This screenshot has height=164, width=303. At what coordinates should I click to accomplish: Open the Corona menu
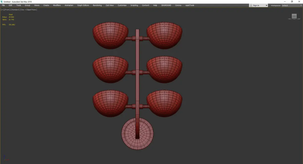point(178,5)
